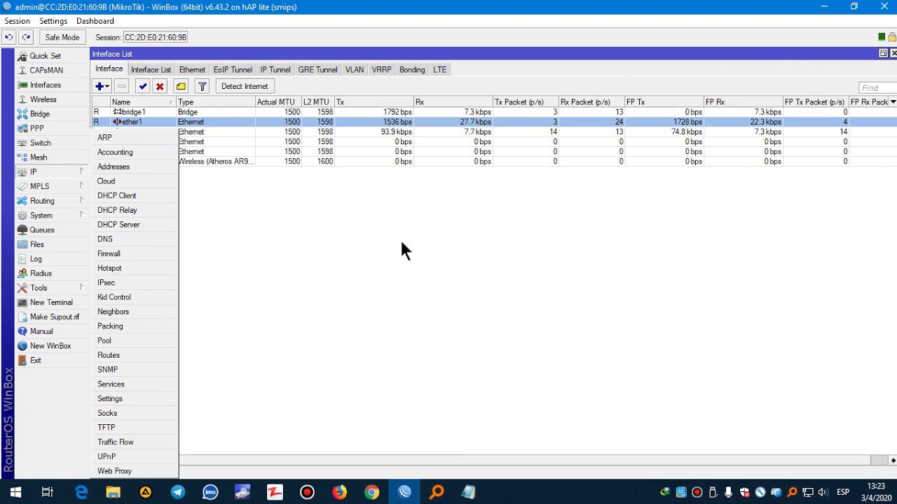897x504 pixels.
Task: Select DHCP Server from the IP submenu
Action: point(118,225)
